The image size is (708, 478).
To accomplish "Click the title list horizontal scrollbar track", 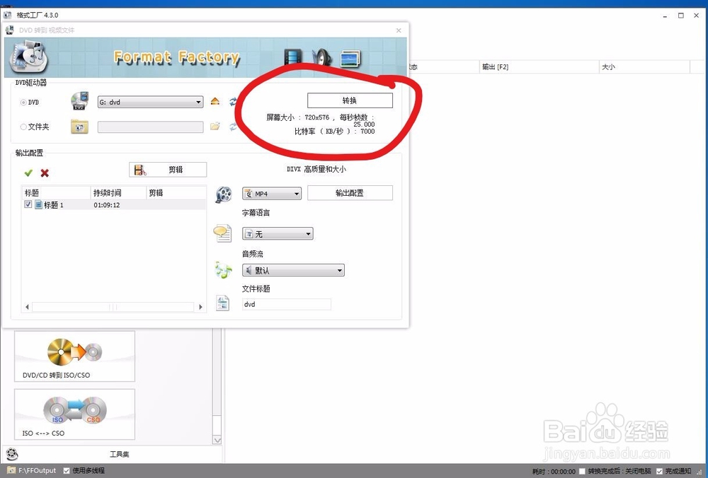I will (113, 307).
